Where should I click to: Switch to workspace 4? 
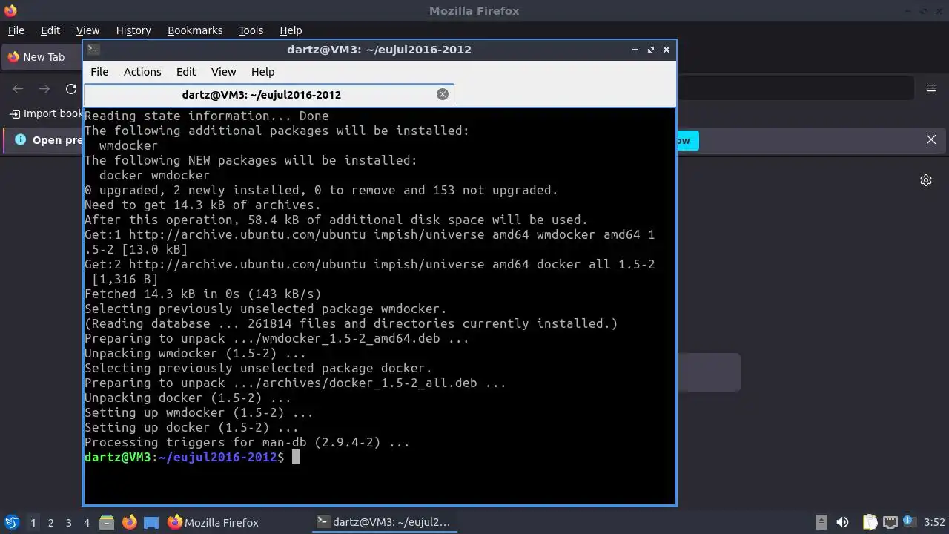click(x=87, y=523)
